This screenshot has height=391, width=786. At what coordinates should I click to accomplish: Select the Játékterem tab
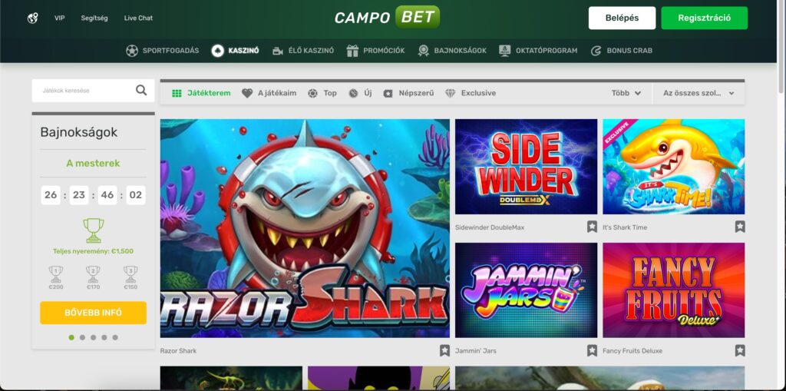coord(201,94)
